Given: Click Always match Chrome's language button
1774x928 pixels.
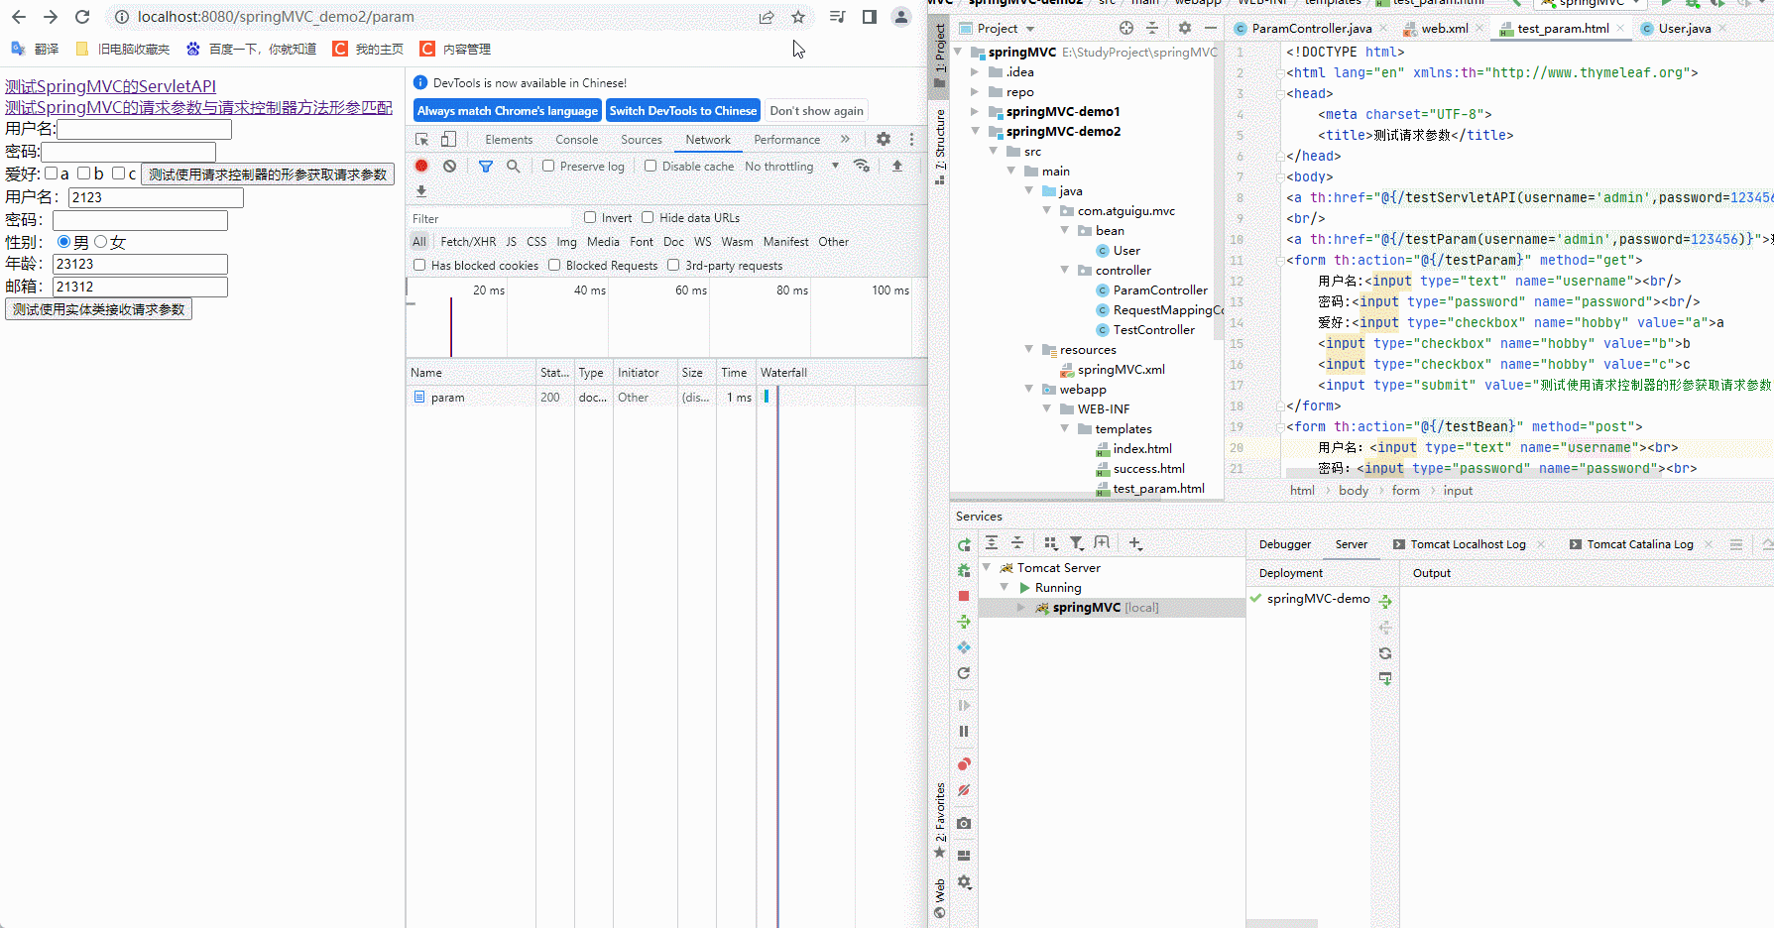Looking at the screenshot, I should (x=508, y=111).
